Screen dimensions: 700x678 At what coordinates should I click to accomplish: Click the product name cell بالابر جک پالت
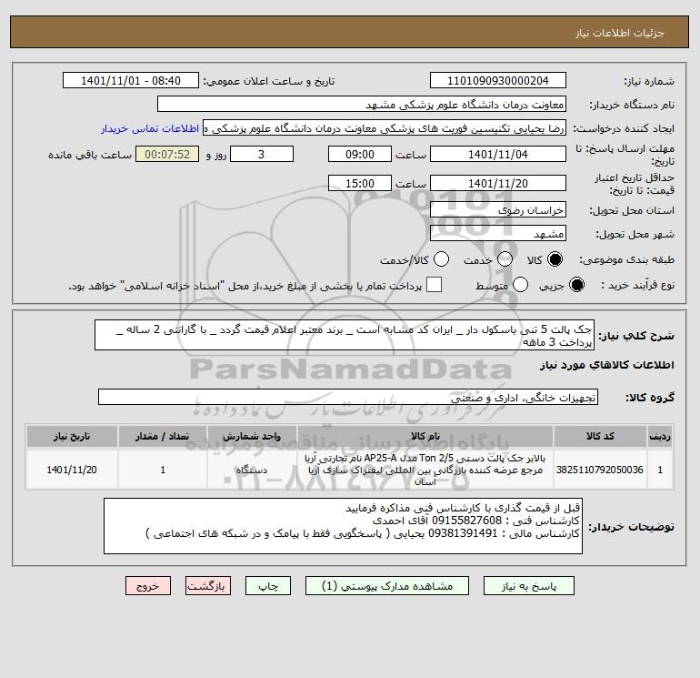click(425, 470)
